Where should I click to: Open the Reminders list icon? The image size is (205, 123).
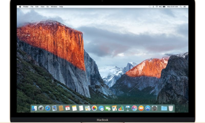pyautogui.click(x=81, y=108)
